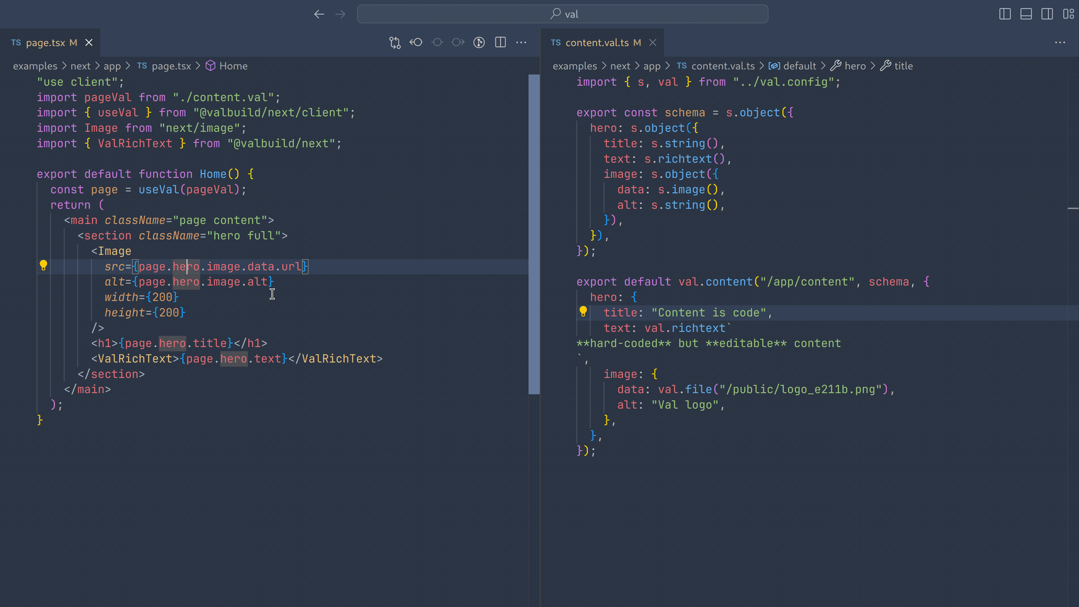The width and height of the screenshot is (1079, 607).
Task: Toggle the bottom panel layout icon
Action: click(x=1026, y=14)
